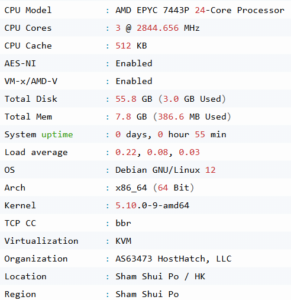291x300 pixels.
Task: Click the 'Load average' label
Action: tap(36, 153)
